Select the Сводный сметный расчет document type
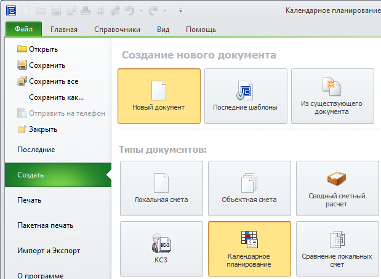Screen dimensions: 381x279 [x=337, y=188]
